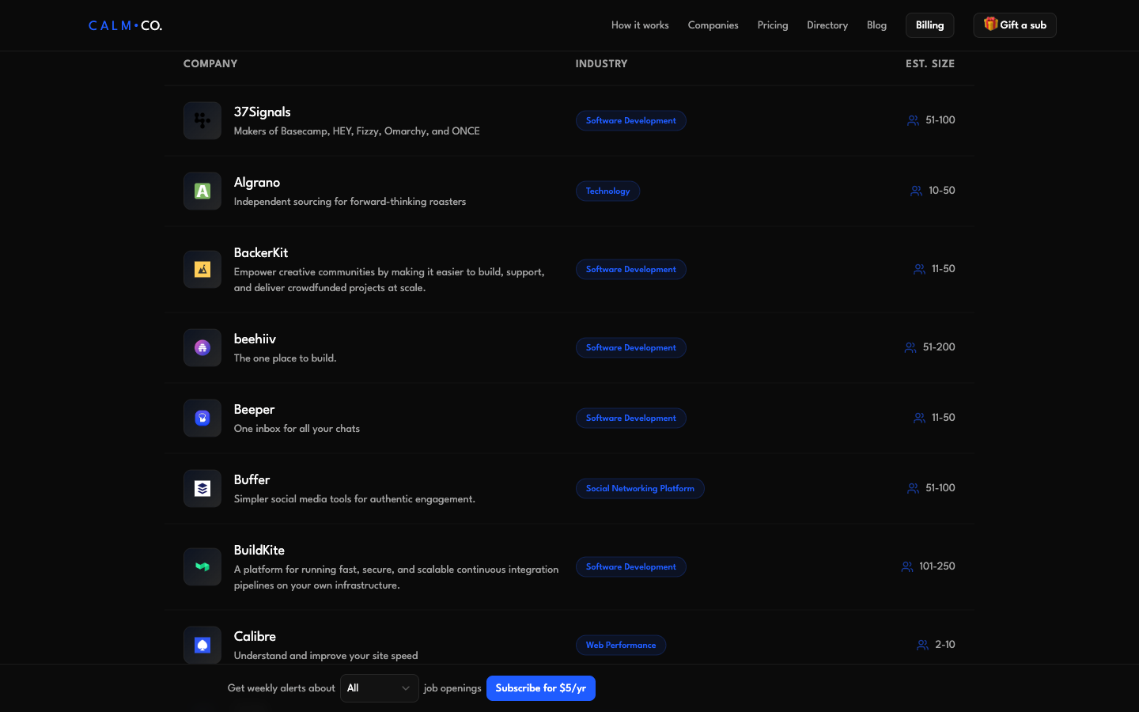Go to How it works page
The height and width of the screenshot is (712, 1139).
[640, 25]
